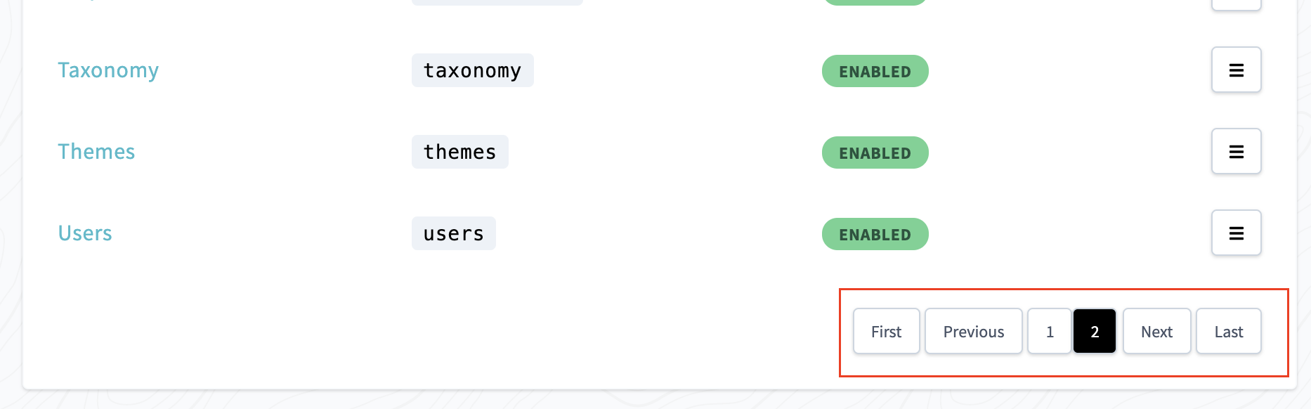The height and width of the screenshot is (409, 1311).
Task: Switch to page 1 of the list
Action: point(1050,331)
